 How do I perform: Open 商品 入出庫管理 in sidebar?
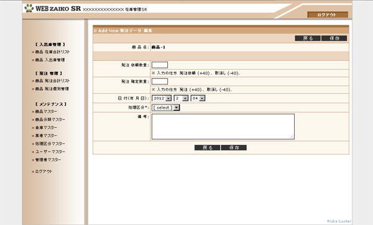tap(50, 60)
